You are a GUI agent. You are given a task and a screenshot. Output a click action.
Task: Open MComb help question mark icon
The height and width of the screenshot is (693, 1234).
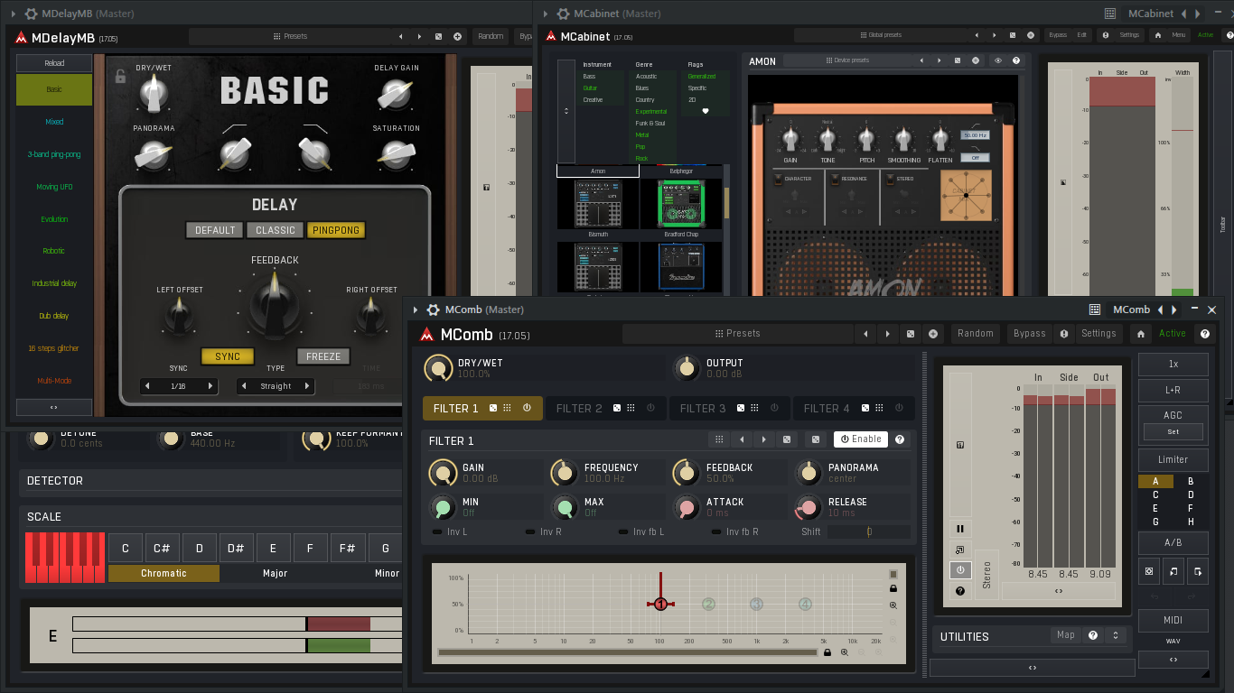[x=1205, y=334]
